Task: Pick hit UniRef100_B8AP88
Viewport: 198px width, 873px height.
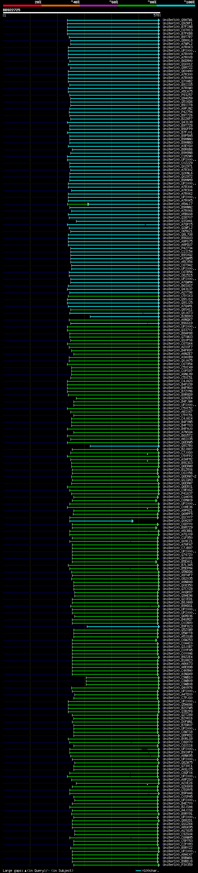Action: click(178, 334)
